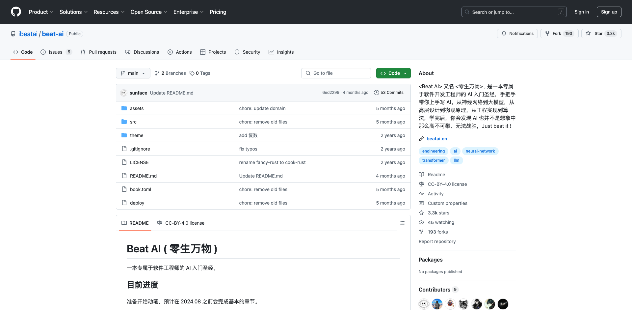Screen dimensions: 632x310
Task: Click the Notifications button
Action: [517, 34]
